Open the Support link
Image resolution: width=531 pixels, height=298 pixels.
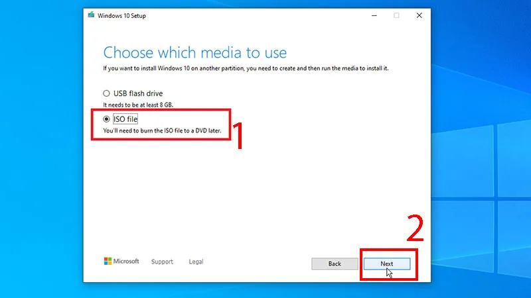(x=162, y=262)
